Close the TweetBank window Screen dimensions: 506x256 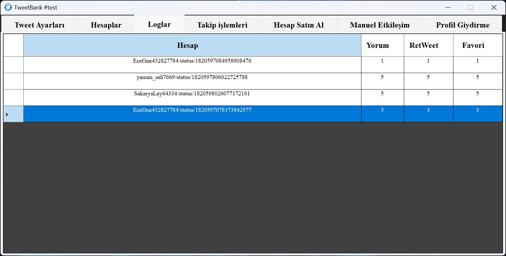click(x=494, y=7)
